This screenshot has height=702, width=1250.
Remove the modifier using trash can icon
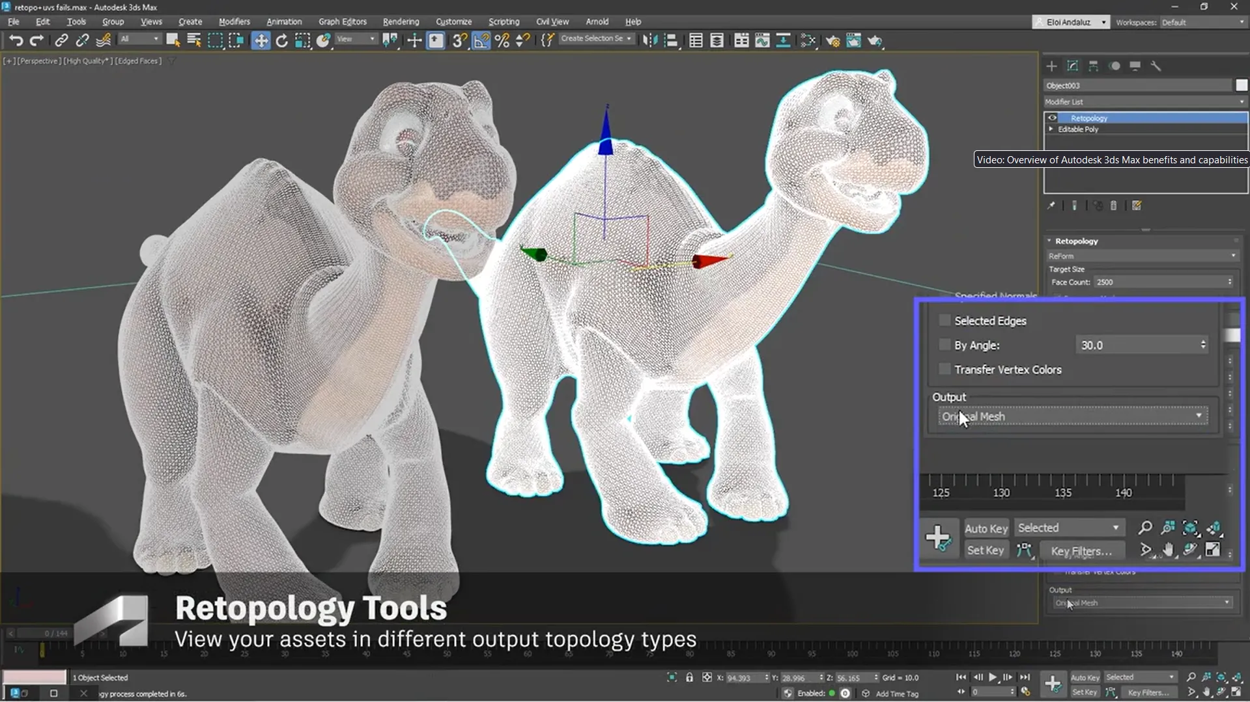click(x=1113, y=205)
